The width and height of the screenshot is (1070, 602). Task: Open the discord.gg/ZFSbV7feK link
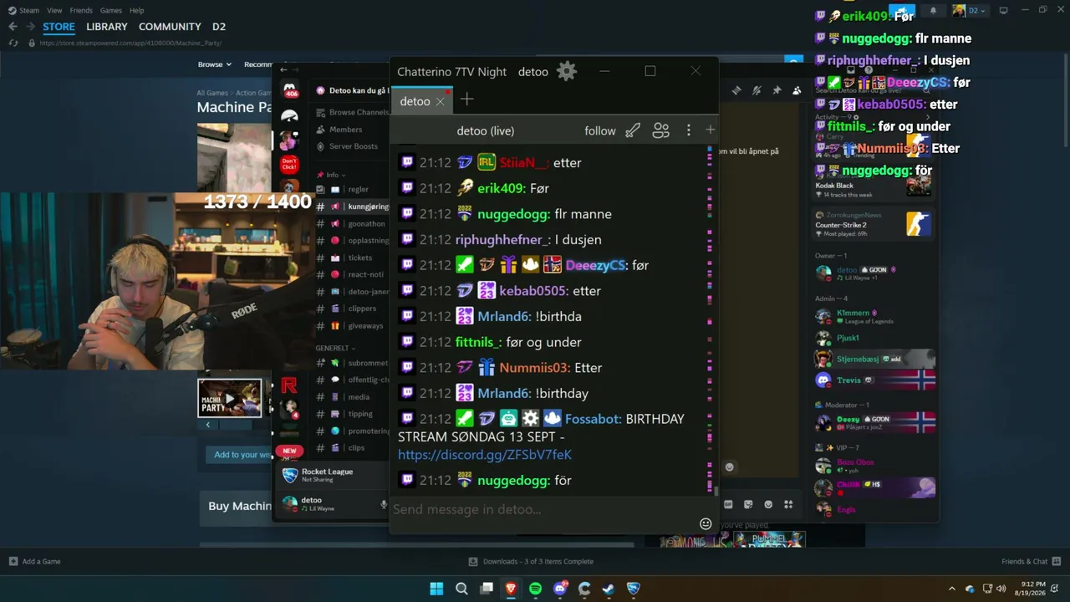coord(485,455)
